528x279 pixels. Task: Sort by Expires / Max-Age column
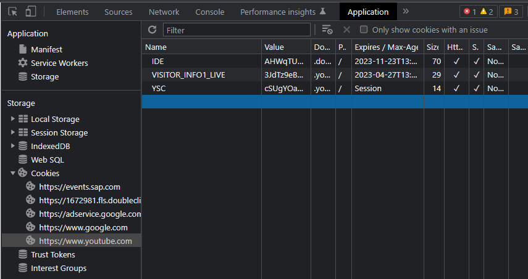point(387,47)
